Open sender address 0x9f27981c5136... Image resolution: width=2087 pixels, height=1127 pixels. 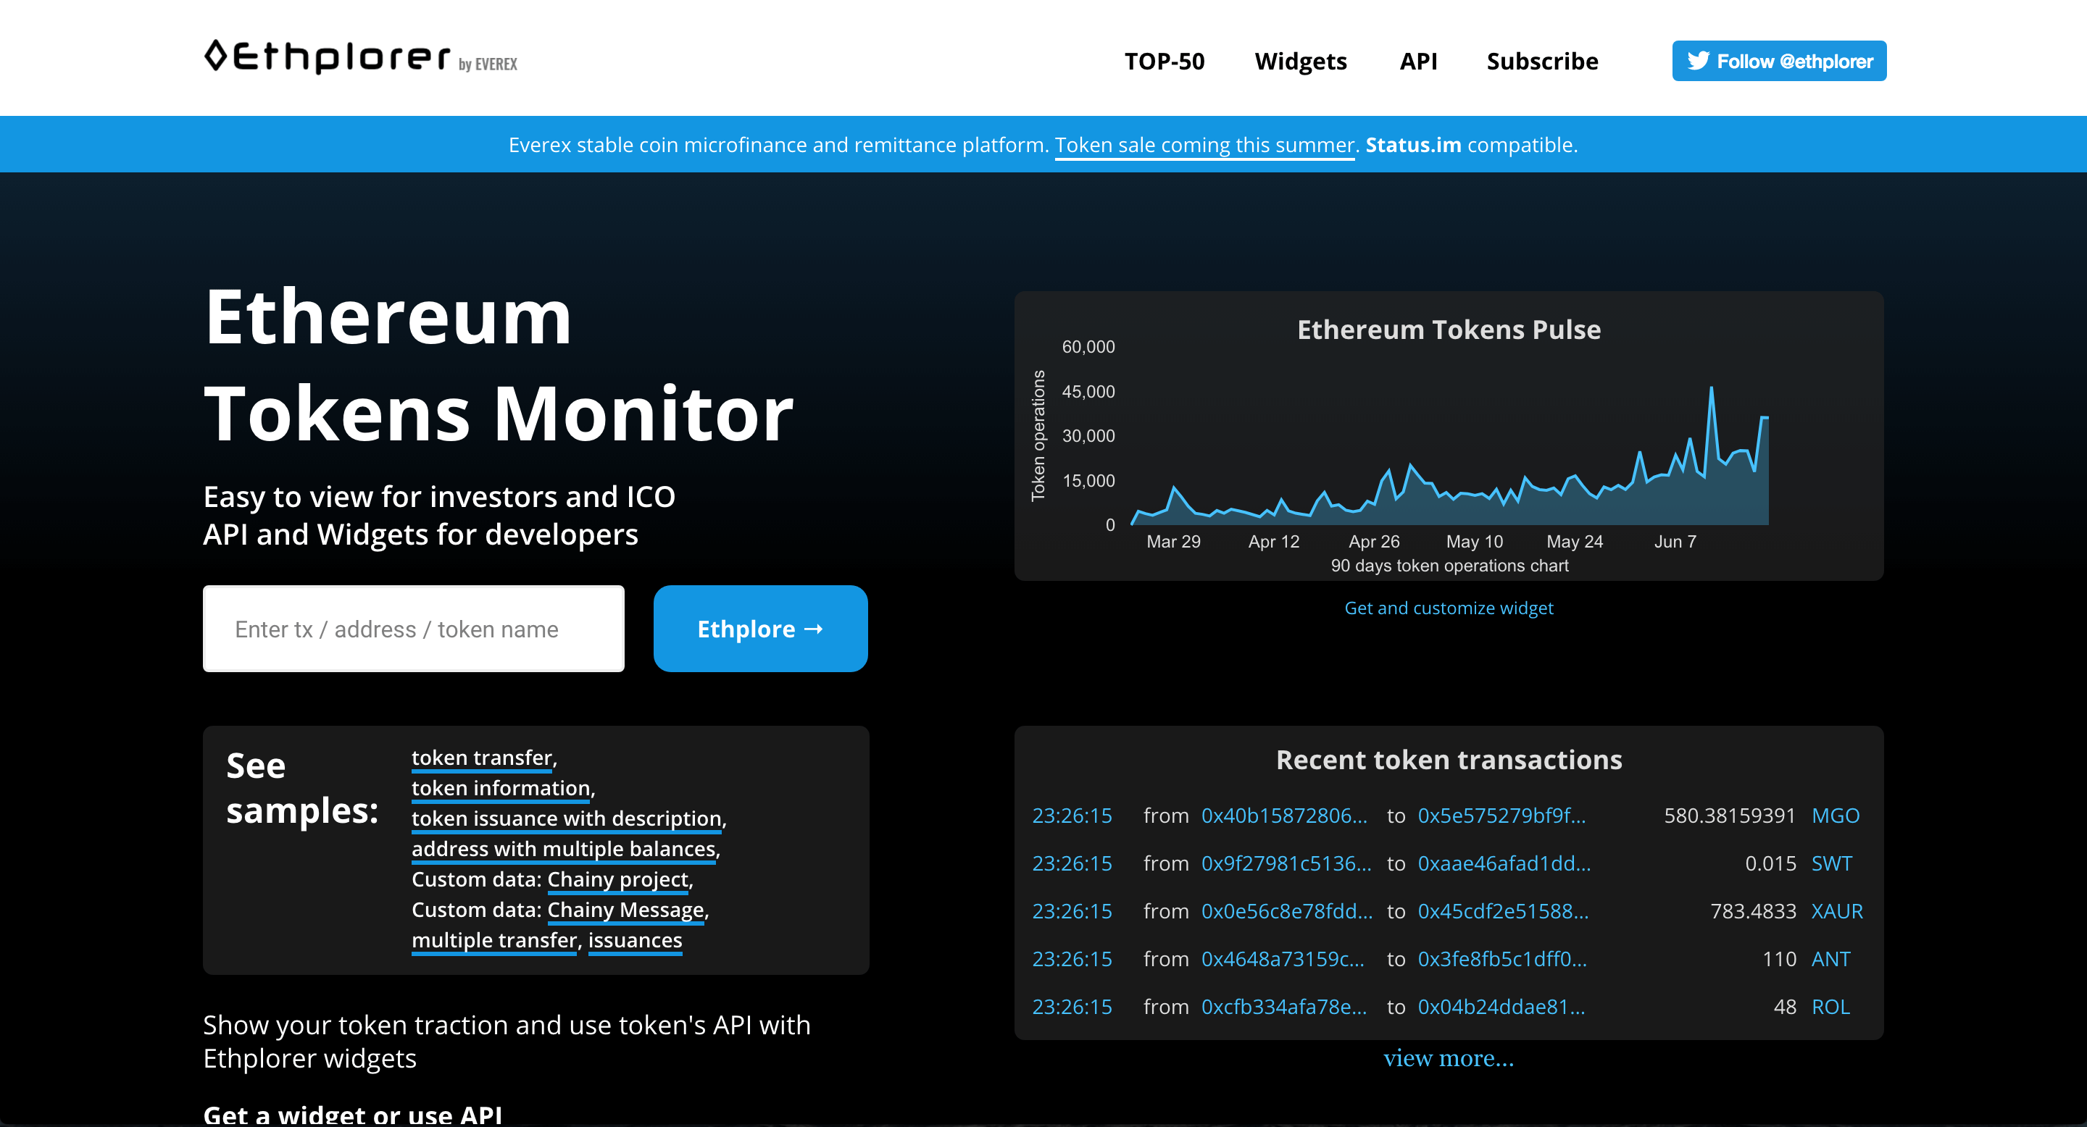point(1286,863)
